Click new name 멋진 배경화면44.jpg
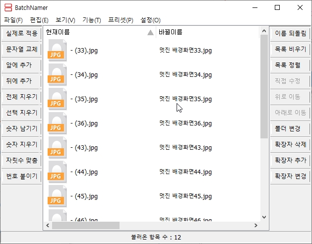This screenshot has height=244, width=312. coord(186,172)
